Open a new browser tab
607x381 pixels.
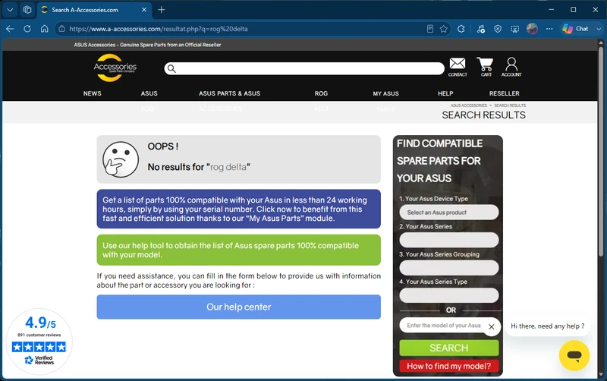click(x=162, y=10)
